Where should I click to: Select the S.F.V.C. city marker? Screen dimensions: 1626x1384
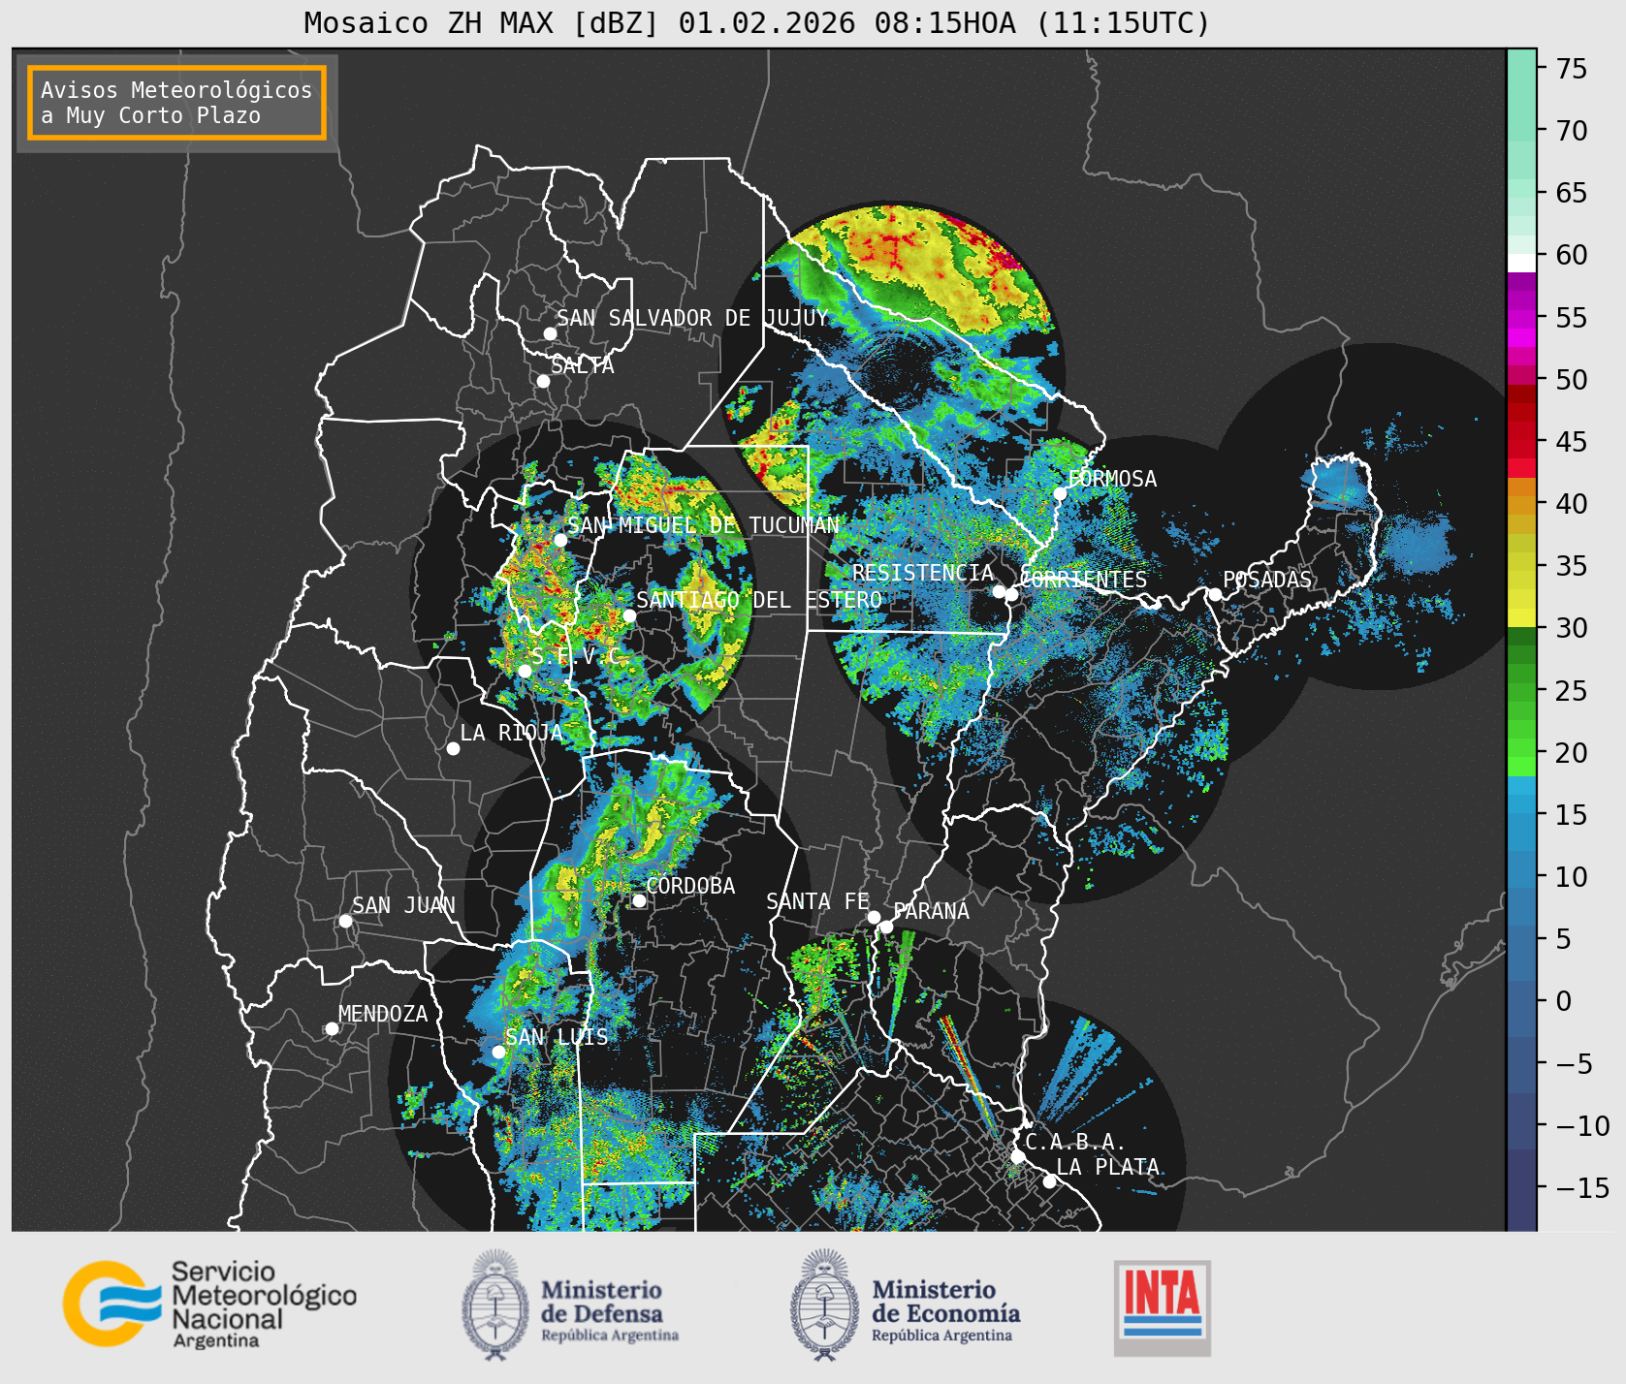point(525,671)
